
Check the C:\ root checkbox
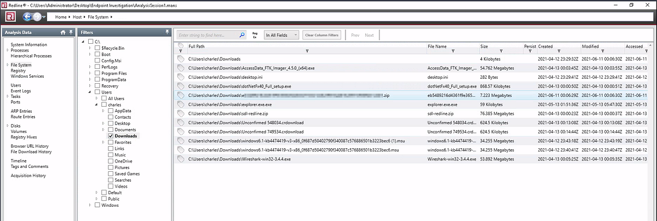click(x=90, y=42)
